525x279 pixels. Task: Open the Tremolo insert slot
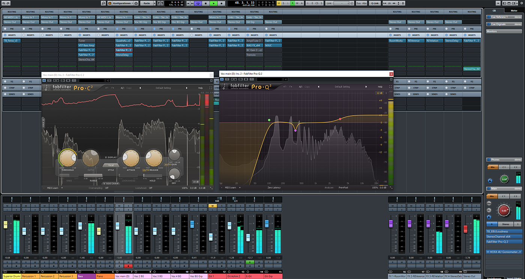(x=255, y=55)
